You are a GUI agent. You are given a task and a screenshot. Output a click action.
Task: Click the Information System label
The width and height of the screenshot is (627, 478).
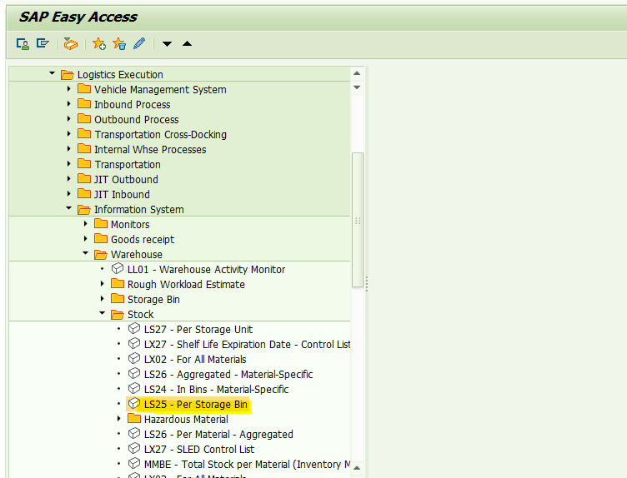tap(139, 210)
